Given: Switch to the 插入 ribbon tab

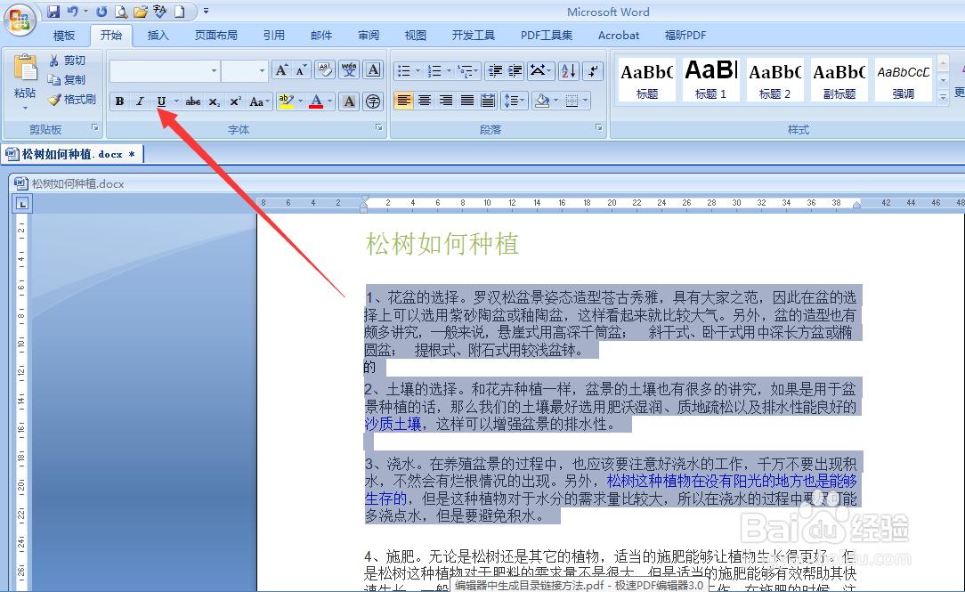Looking at the screenshot, I should coord(158,35).
